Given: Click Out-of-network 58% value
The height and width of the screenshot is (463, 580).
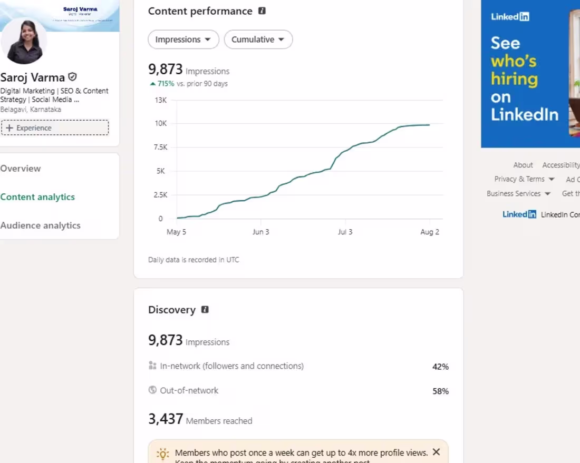Looking at the screenshot, I should 441,391.
